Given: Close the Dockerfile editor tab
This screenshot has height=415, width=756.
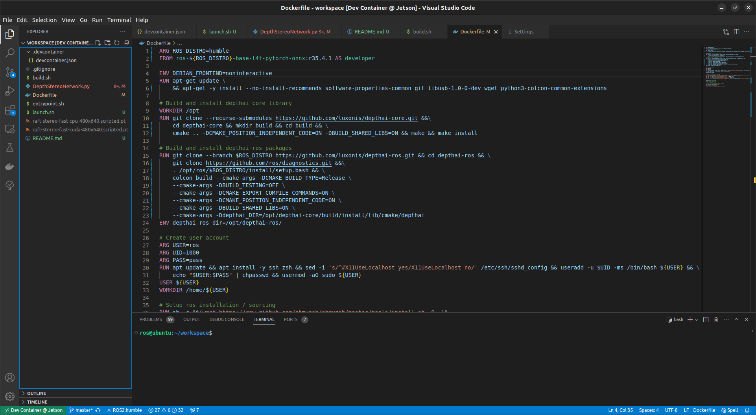Looking at the screenshot, I should (496, 32).
